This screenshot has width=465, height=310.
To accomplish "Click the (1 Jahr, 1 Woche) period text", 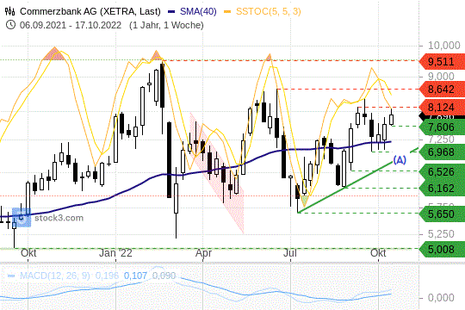I will pyautogui.click(x=166, y=25).
